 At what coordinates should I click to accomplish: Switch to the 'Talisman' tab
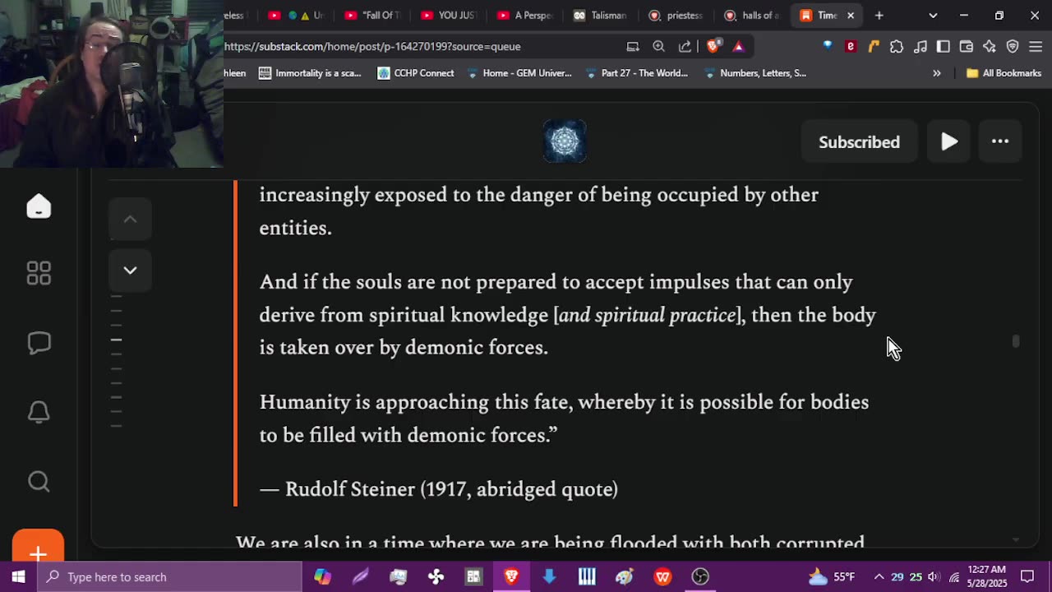(x=601, y=15)
